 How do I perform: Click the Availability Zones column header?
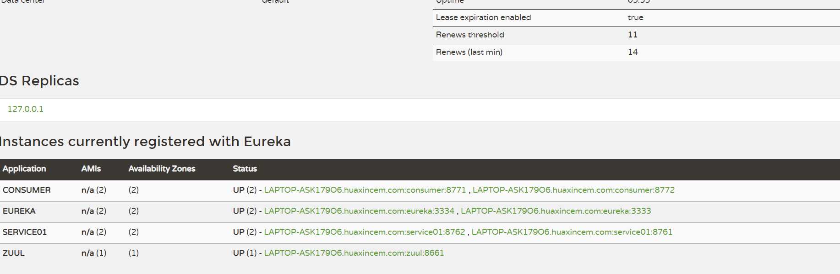162,169
